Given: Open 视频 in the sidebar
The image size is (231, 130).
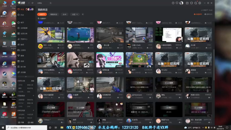Looking at the screenshot, I should tap(21, 61).
